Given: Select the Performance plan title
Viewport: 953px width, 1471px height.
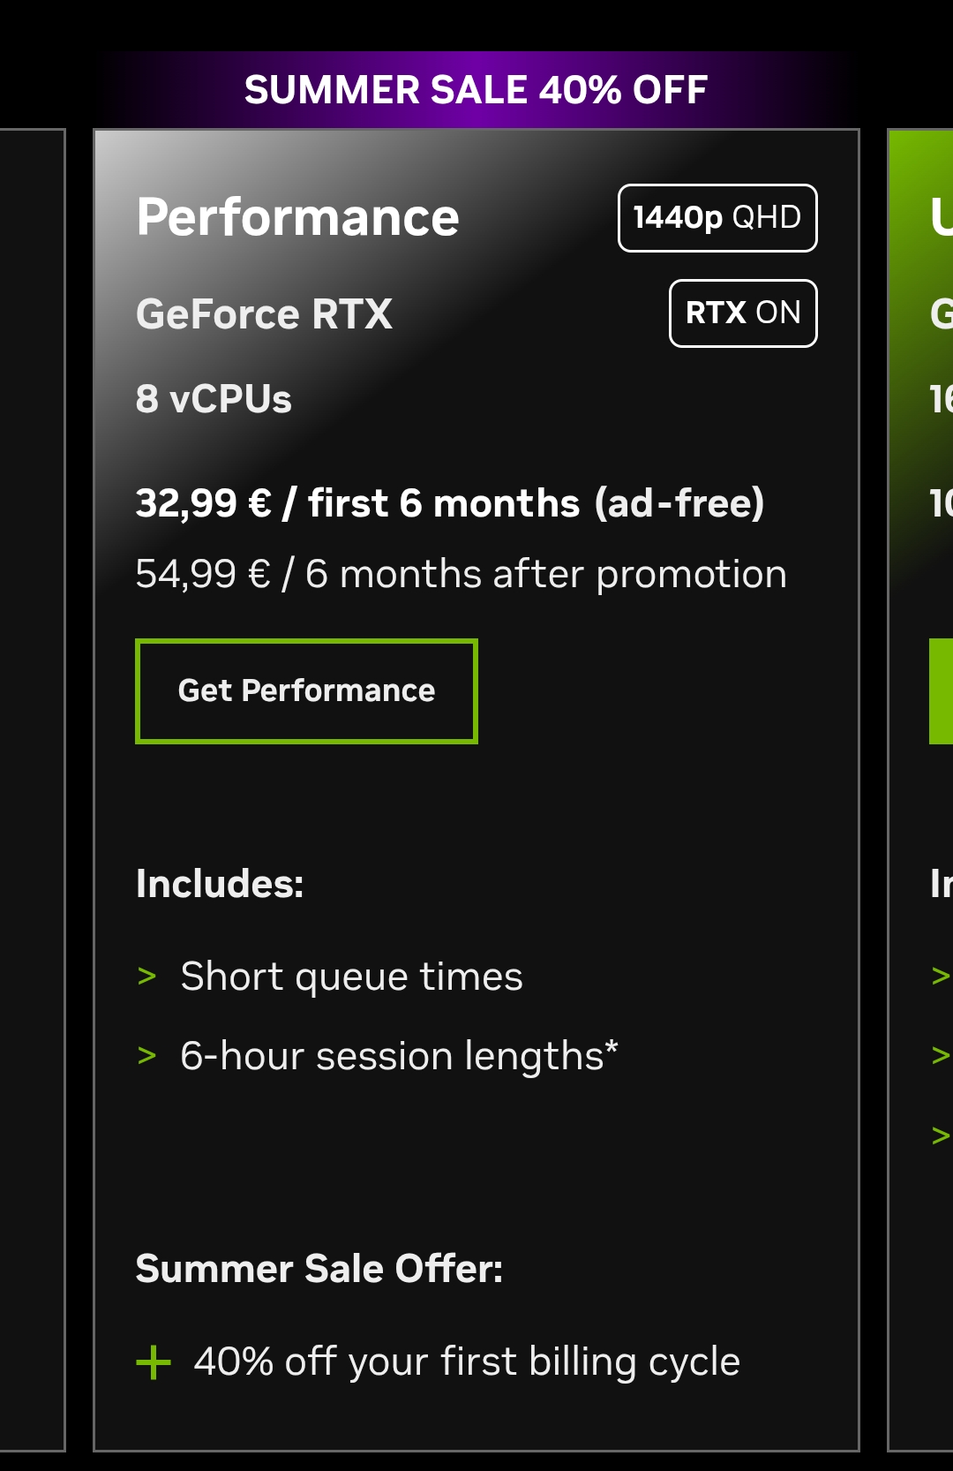Looking at the screenshot, I should 297,217.
